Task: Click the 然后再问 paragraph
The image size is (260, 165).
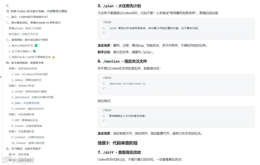Action: coord(105,101)
